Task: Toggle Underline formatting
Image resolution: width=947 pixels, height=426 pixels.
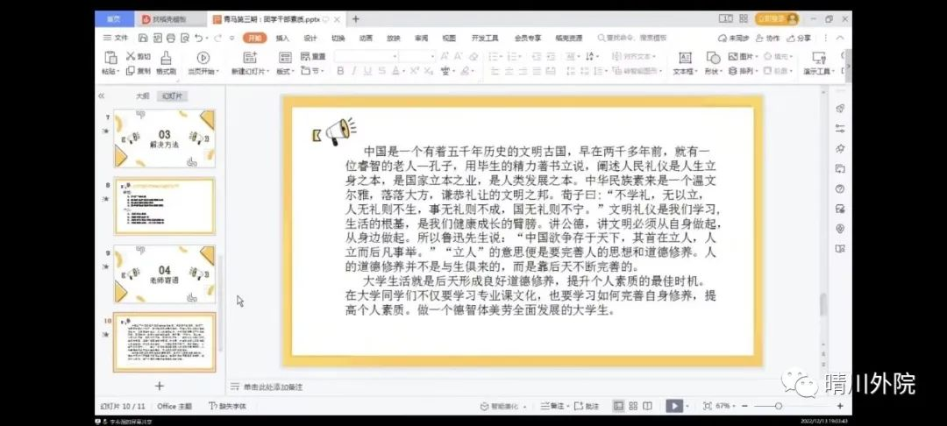Action: pyautogui.click(x=365, y=71)
